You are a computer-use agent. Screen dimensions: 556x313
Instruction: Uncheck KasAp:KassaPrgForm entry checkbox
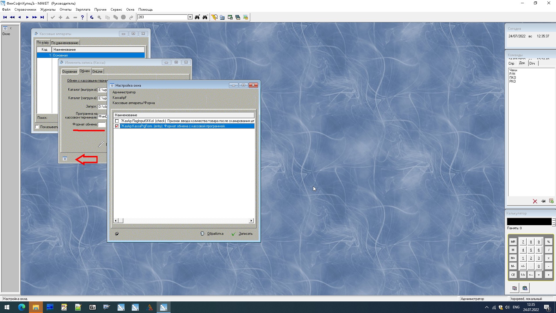click(x=117, y=126)
